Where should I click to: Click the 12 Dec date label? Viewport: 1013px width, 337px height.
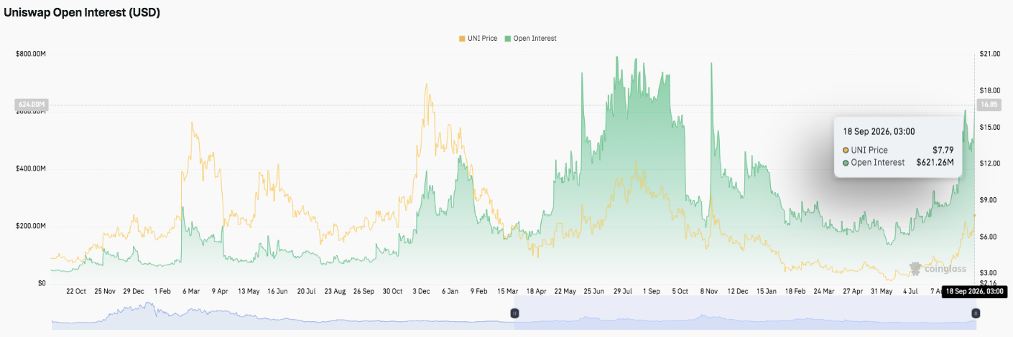click(738, 292)
